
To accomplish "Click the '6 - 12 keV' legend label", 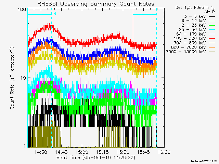I will [194, 21].
